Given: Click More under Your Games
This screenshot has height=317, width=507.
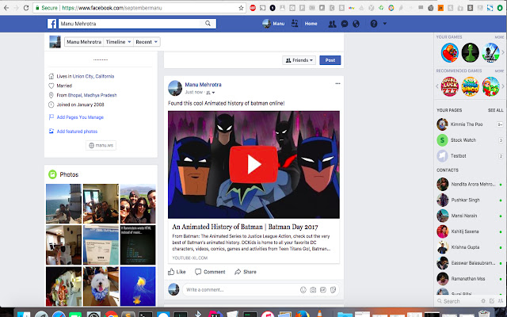Looking at the screenshot, I should click(499, 37).
